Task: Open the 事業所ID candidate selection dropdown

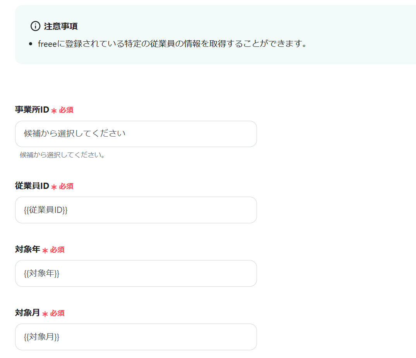Action: click(x=136, y=134)
